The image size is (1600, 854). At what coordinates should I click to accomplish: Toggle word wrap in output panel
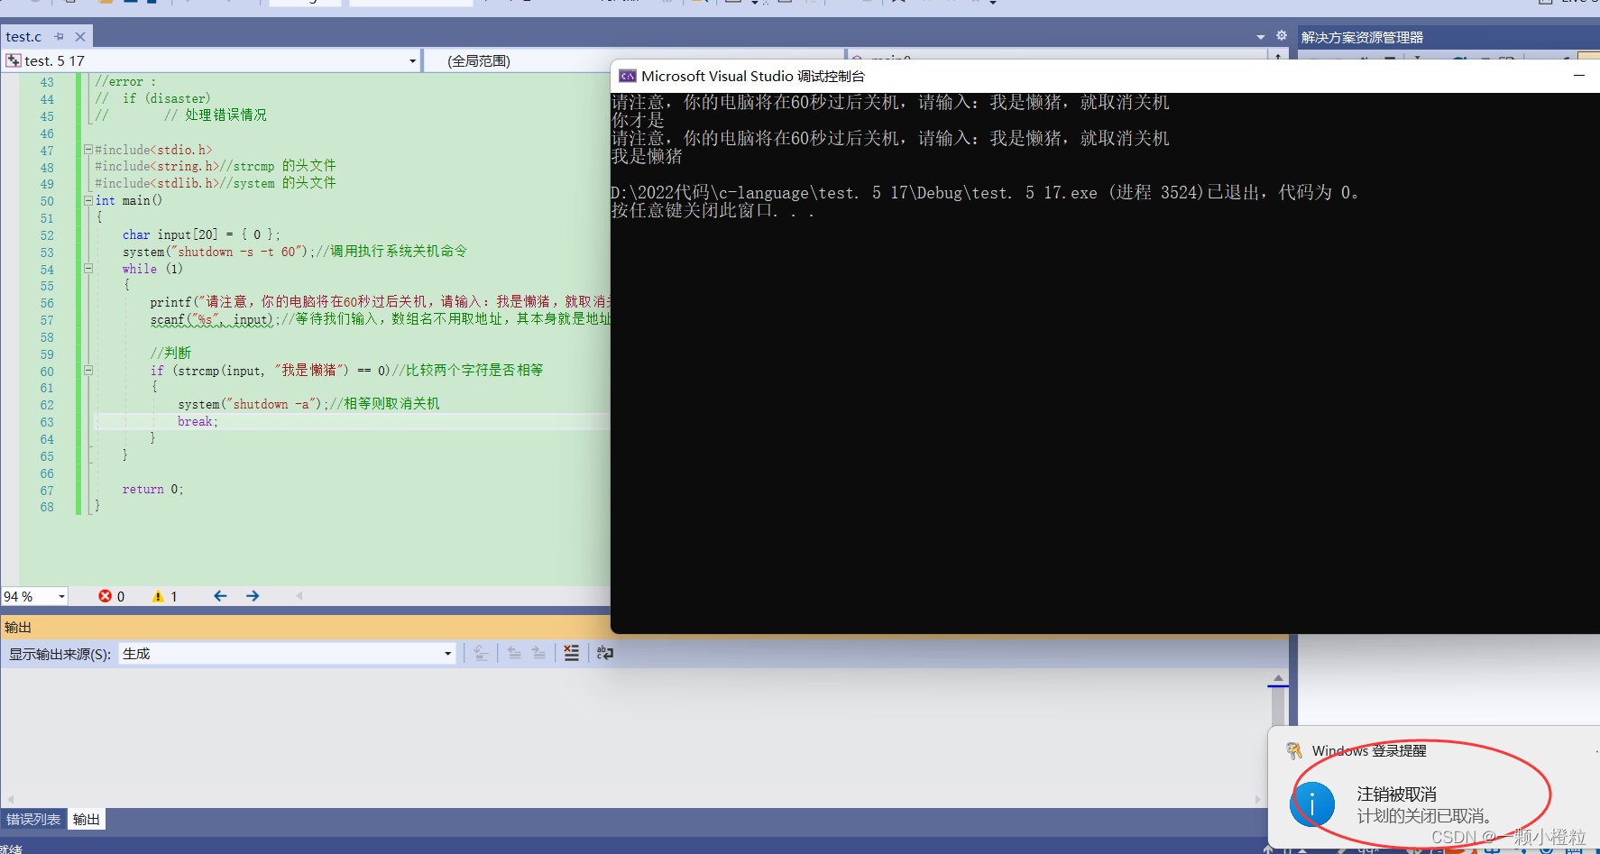[605, 653]
